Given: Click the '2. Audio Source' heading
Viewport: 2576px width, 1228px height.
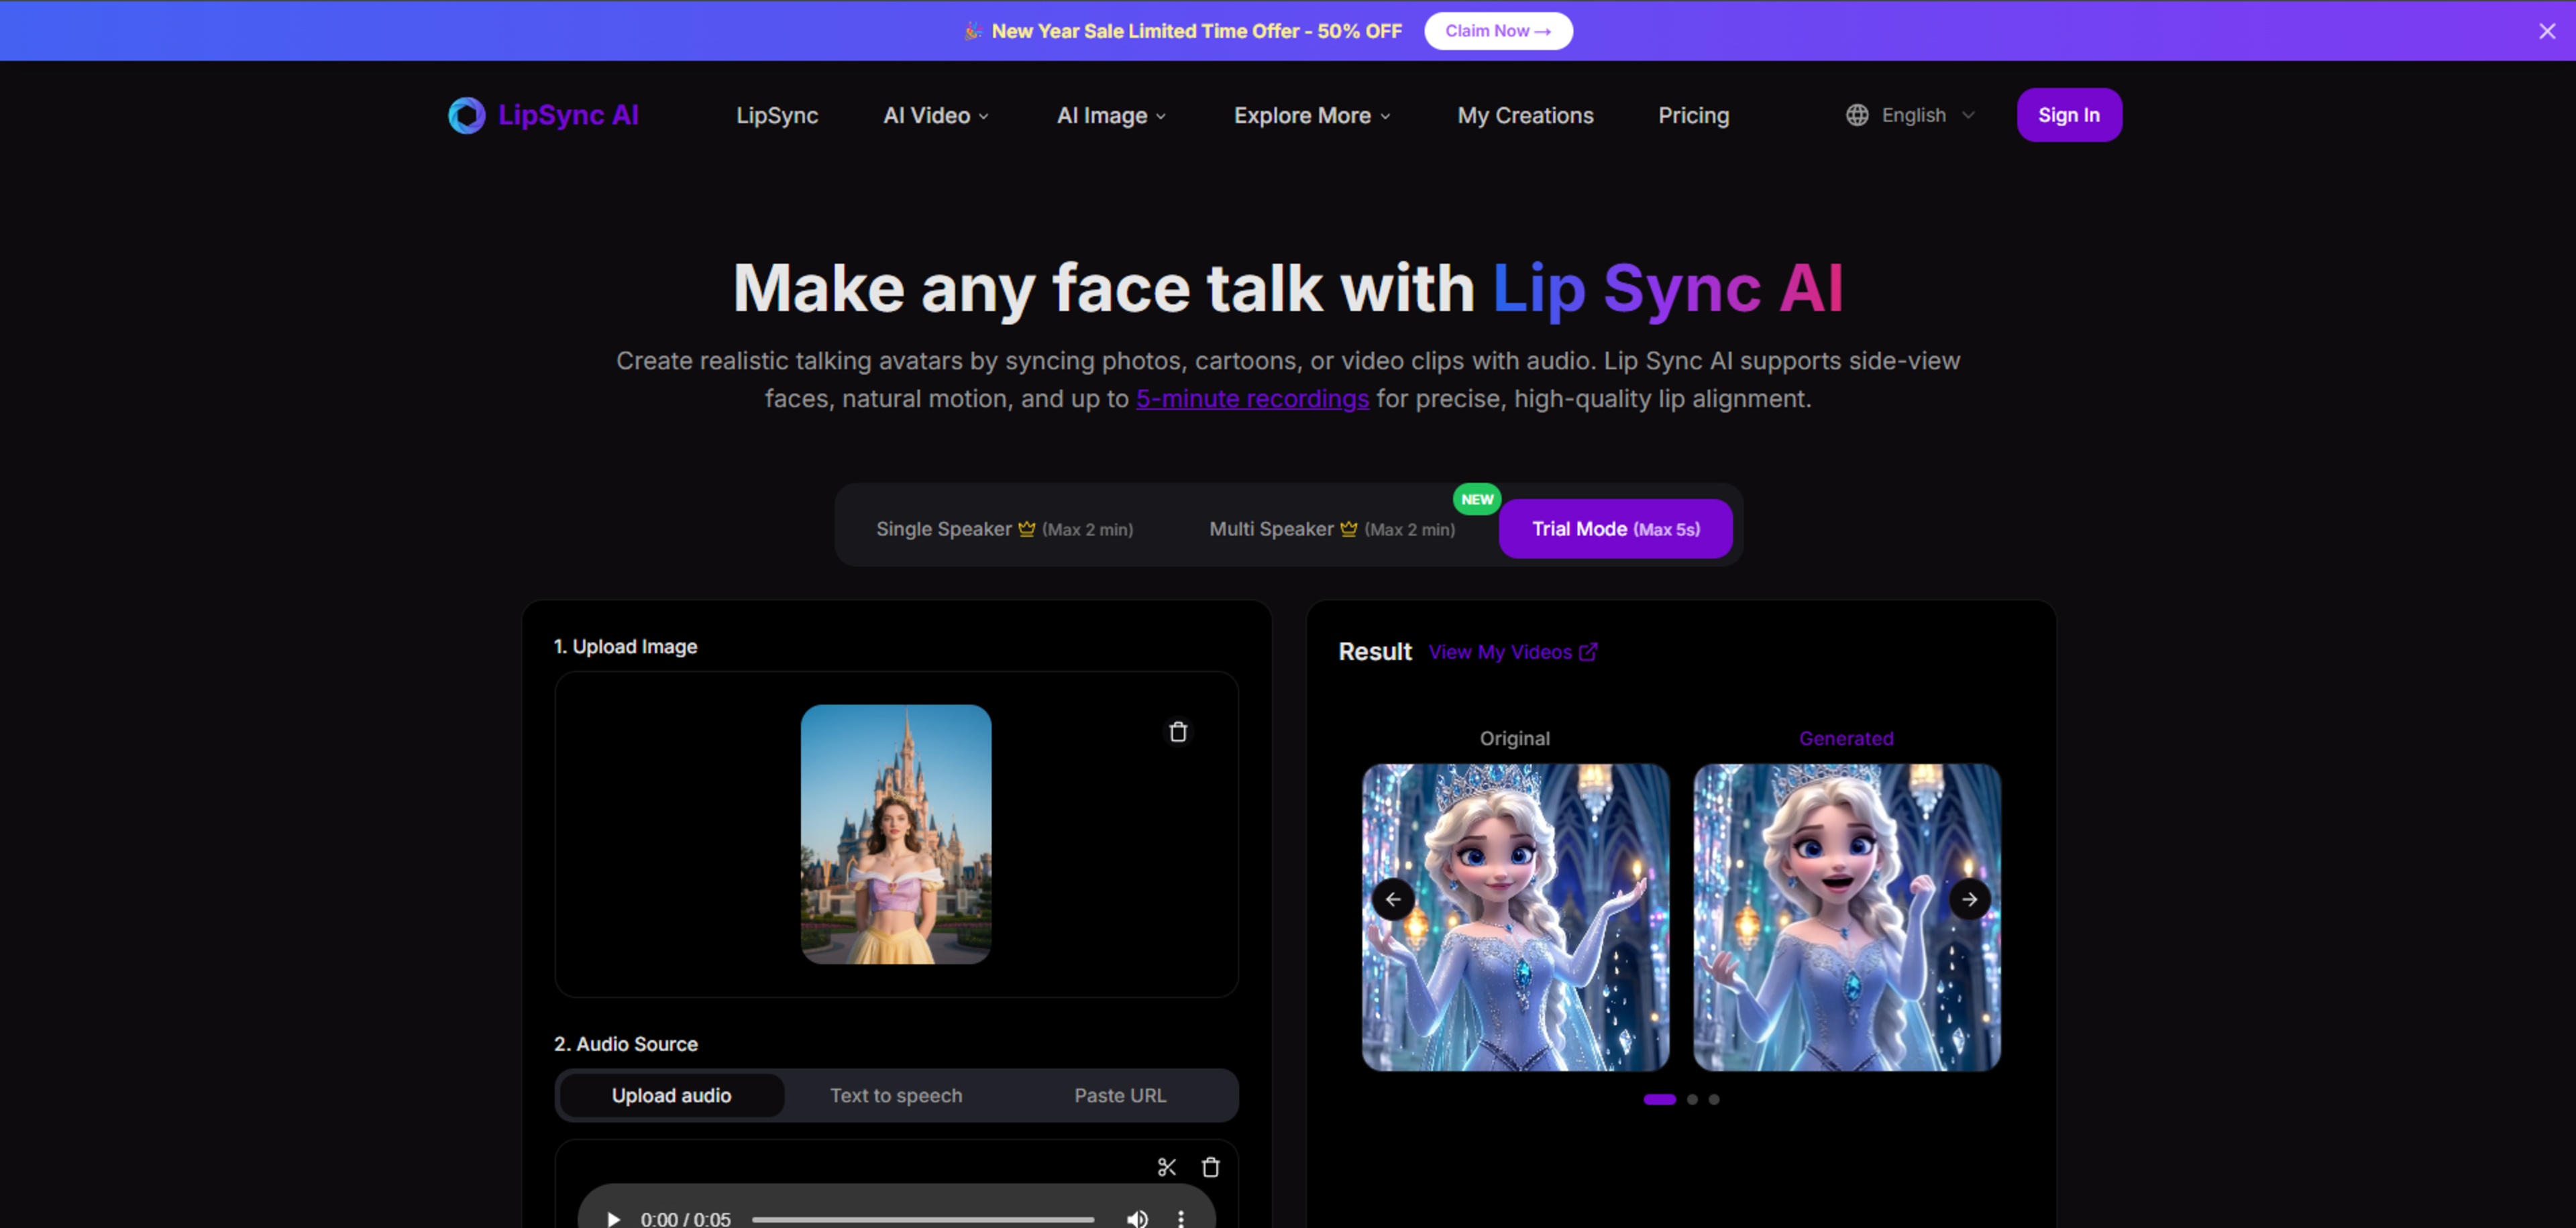Looking at the screenshot, I should (x=626, y=1043).
